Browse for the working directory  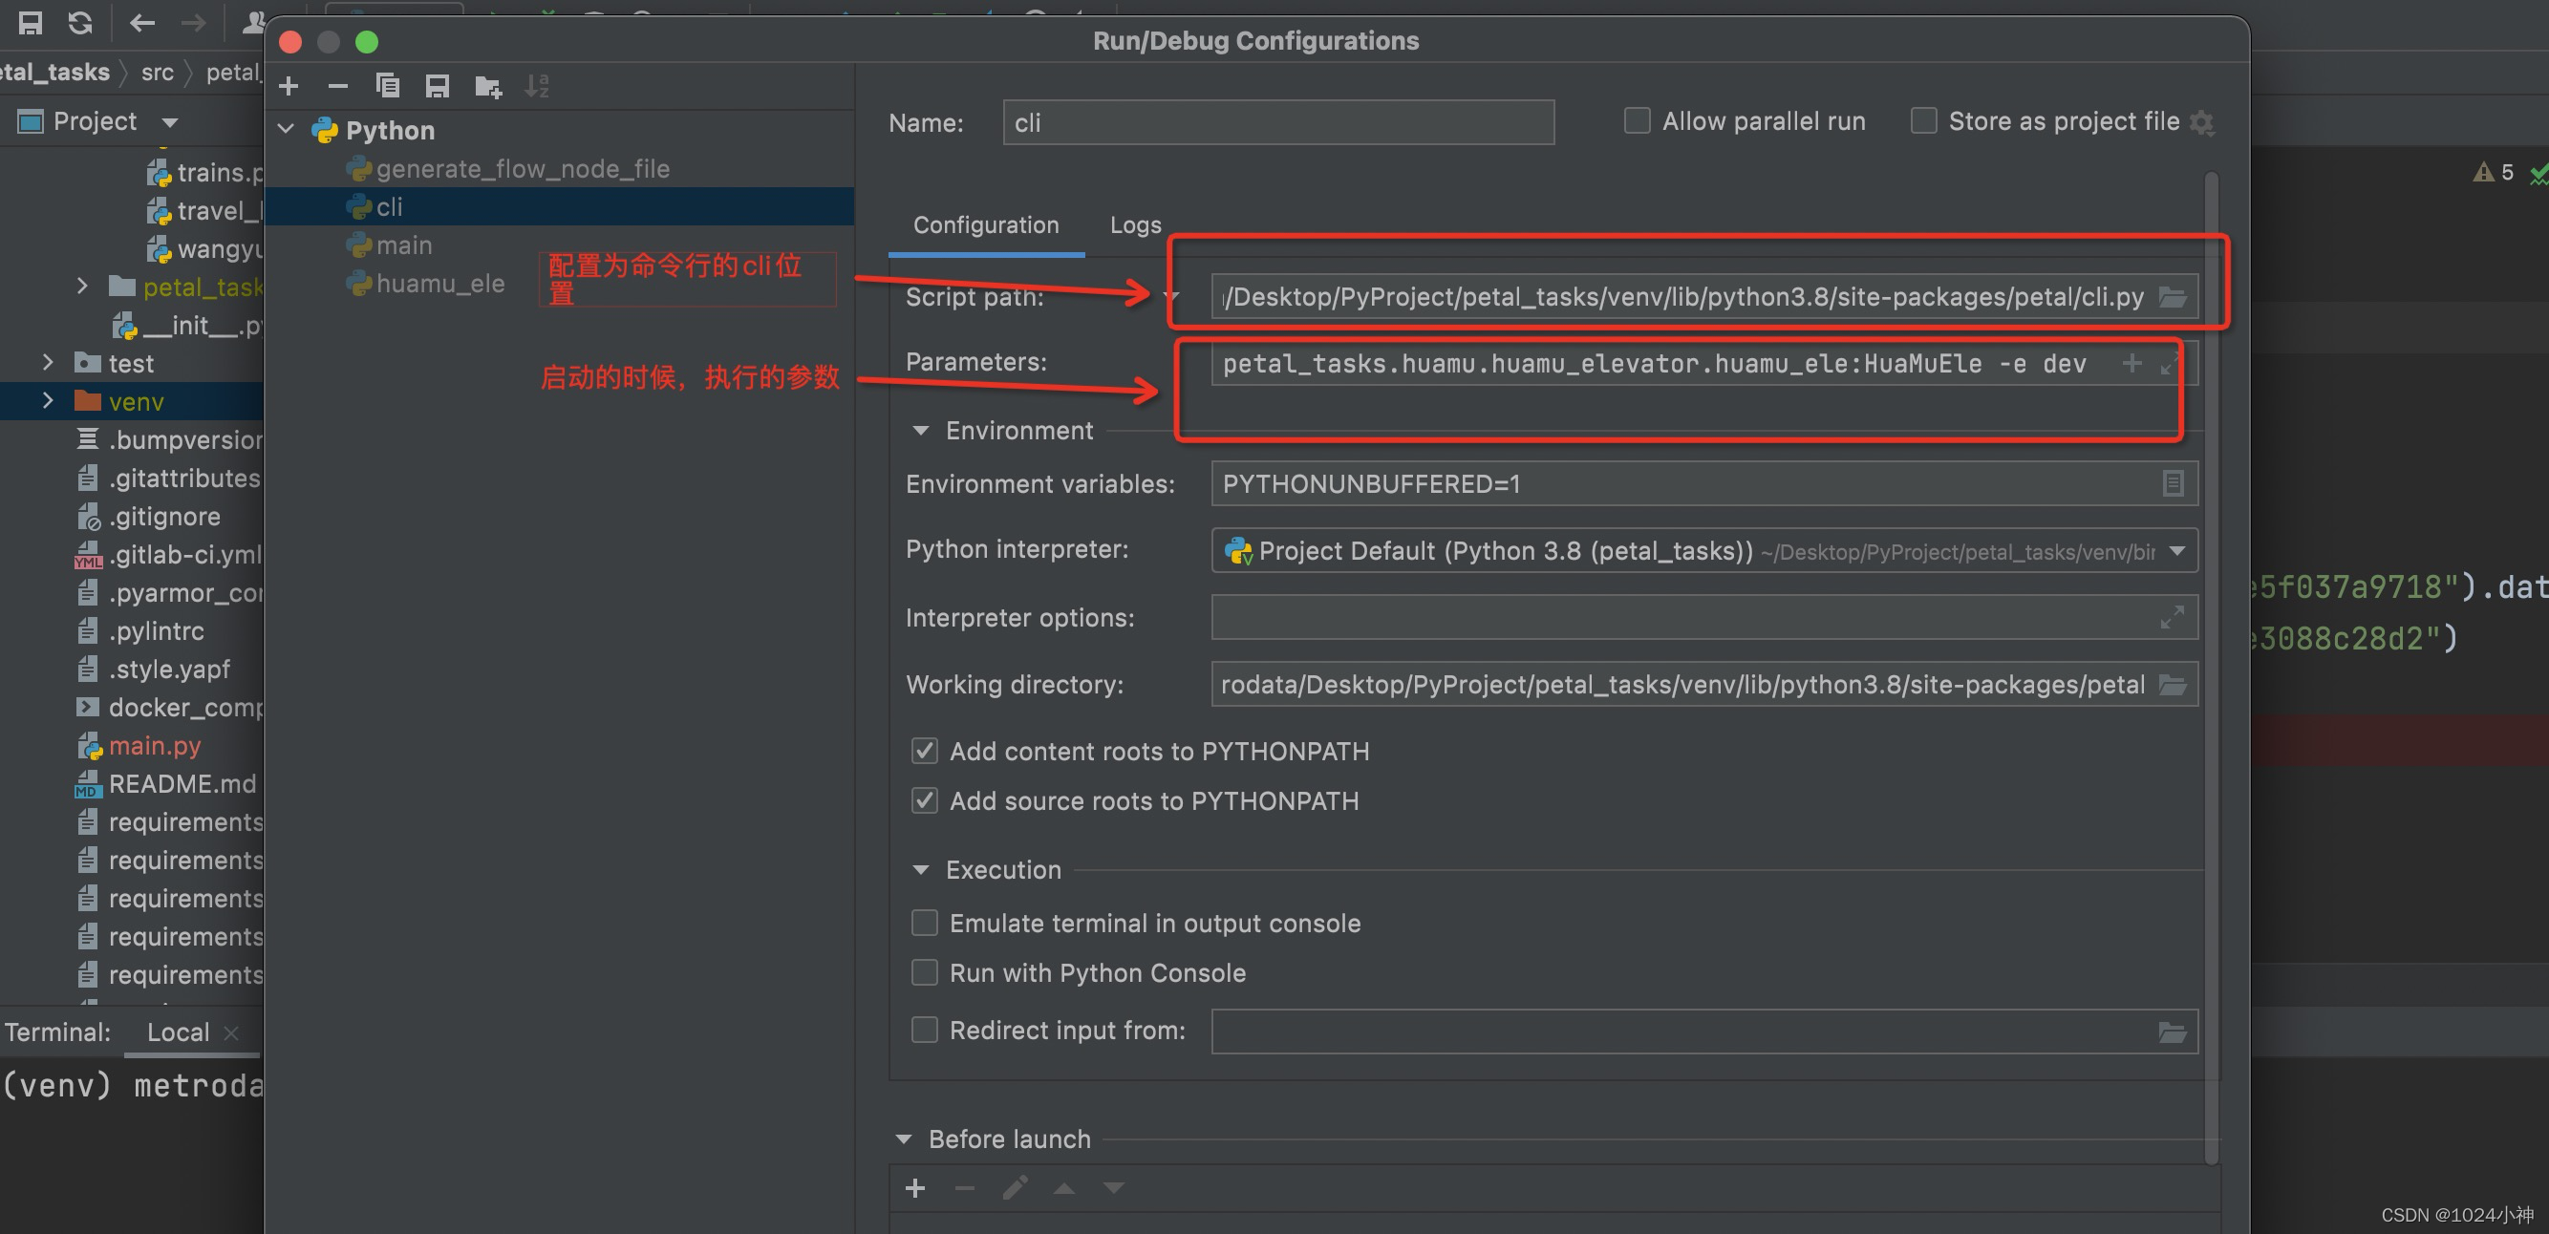coord(2173,684)
